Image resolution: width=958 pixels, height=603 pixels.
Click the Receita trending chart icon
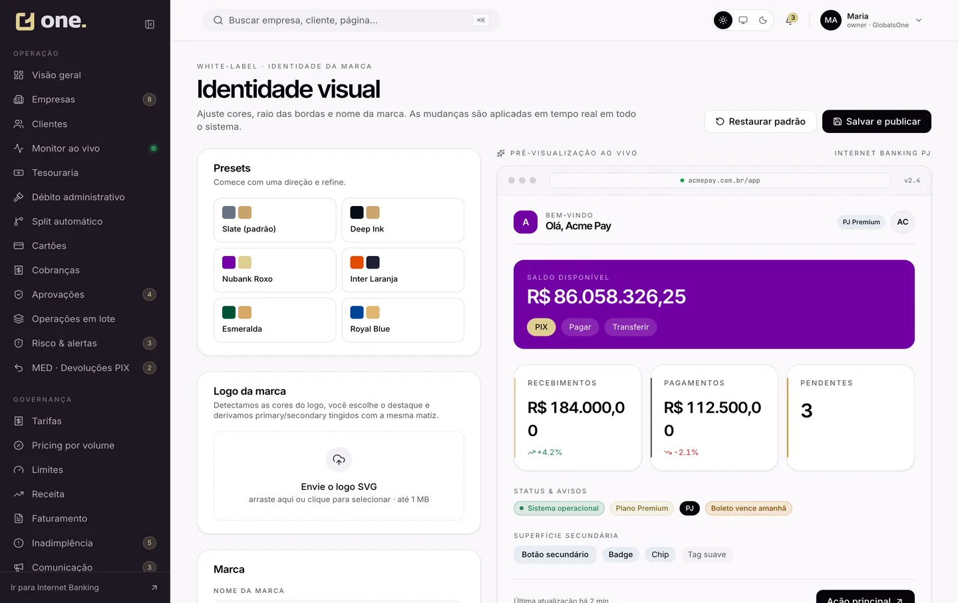click(19, 494)
